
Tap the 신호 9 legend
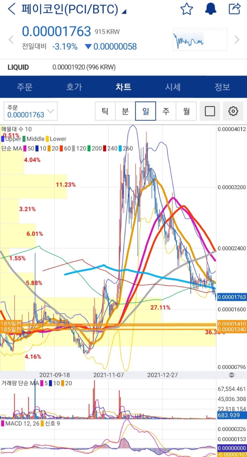50,424
